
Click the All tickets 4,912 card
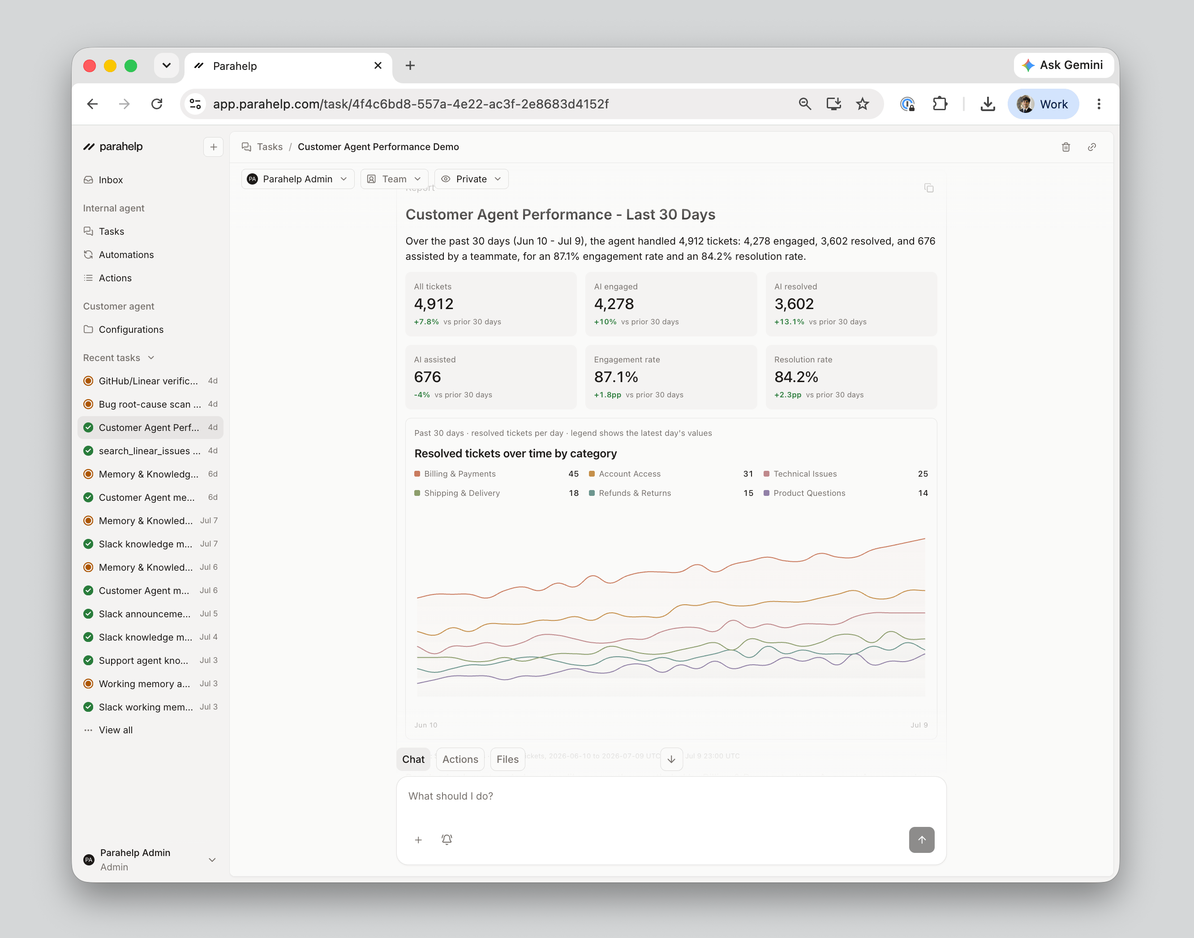click(491, 304)
